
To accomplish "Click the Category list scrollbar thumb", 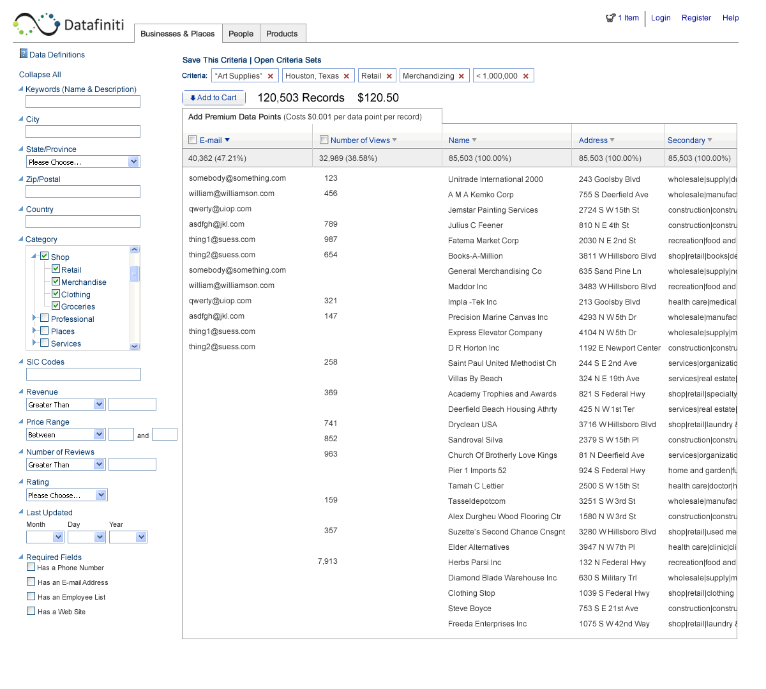I will click(134, 274).
